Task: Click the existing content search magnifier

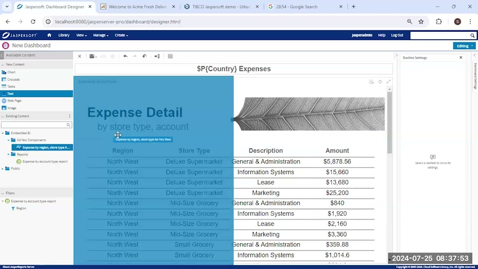Action: click(x=68, y=125)
